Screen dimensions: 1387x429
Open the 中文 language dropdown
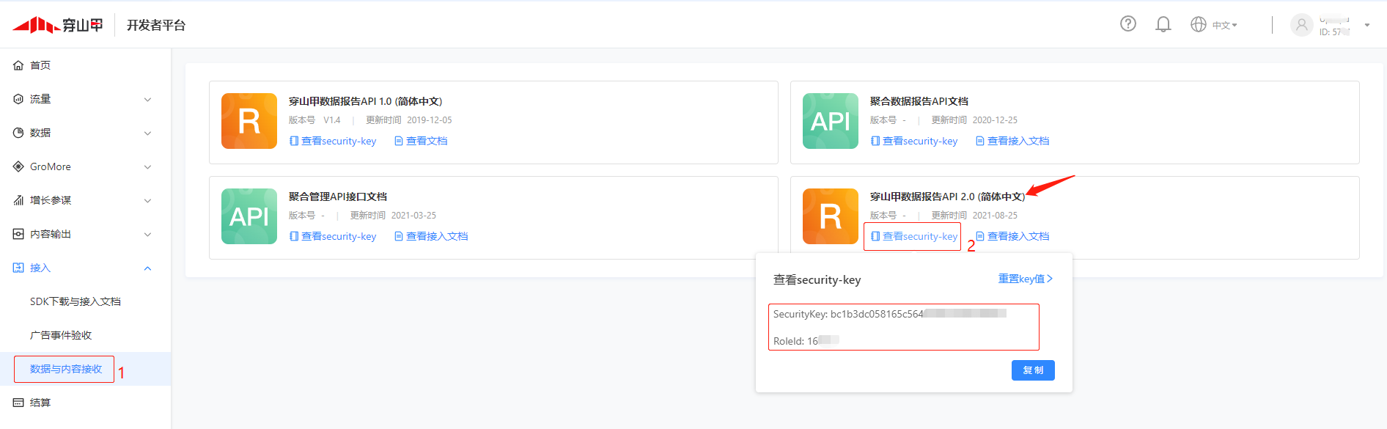click(1224, 25)
